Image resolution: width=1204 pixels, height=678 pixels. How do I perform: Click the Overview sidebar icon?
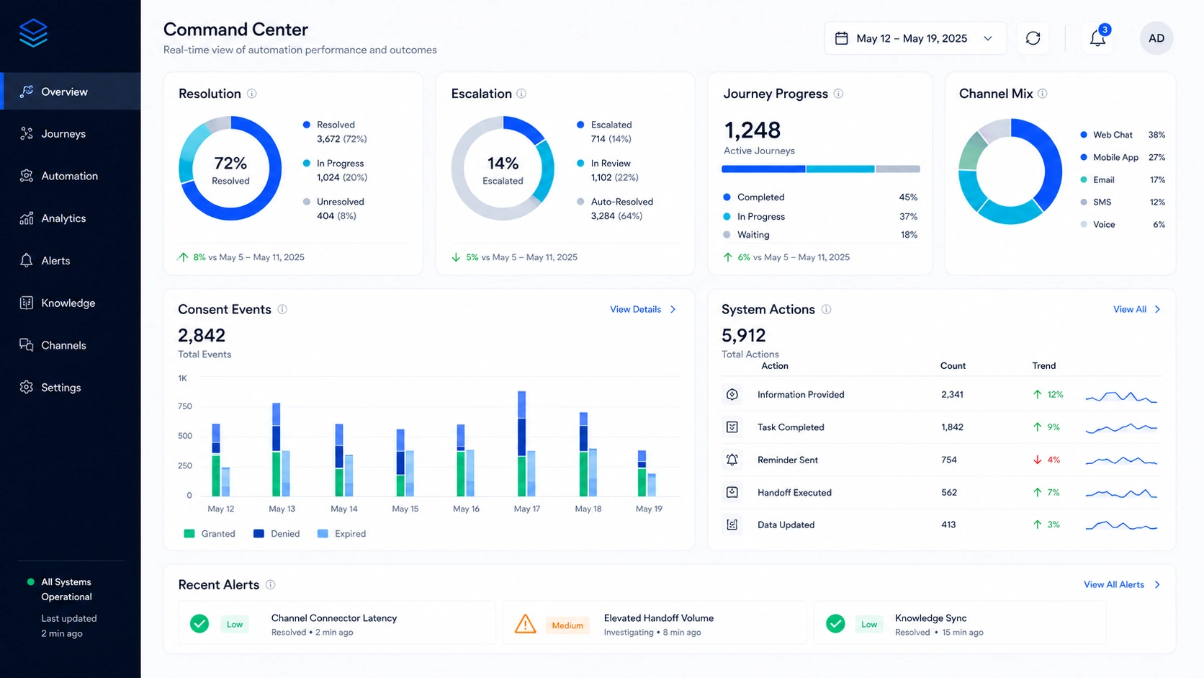click(x=27, y=92)
